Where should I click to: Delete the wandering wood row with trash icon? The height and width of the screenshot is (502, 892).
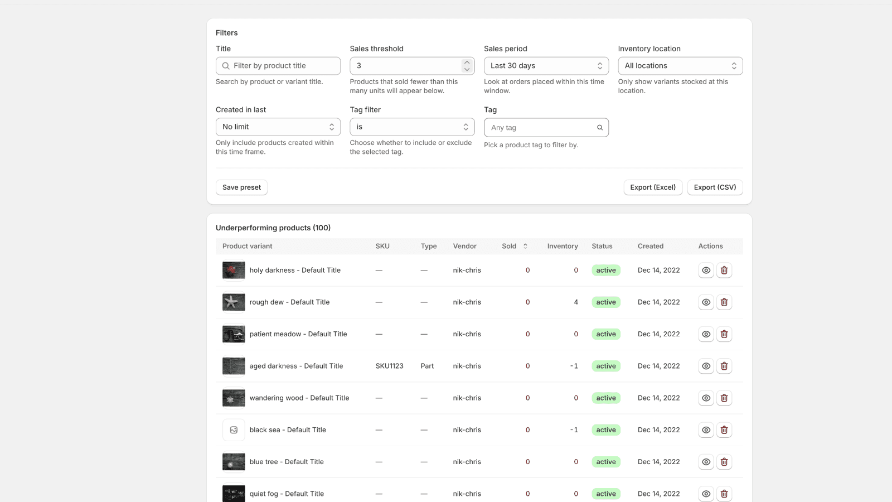[x=724, y=398]
